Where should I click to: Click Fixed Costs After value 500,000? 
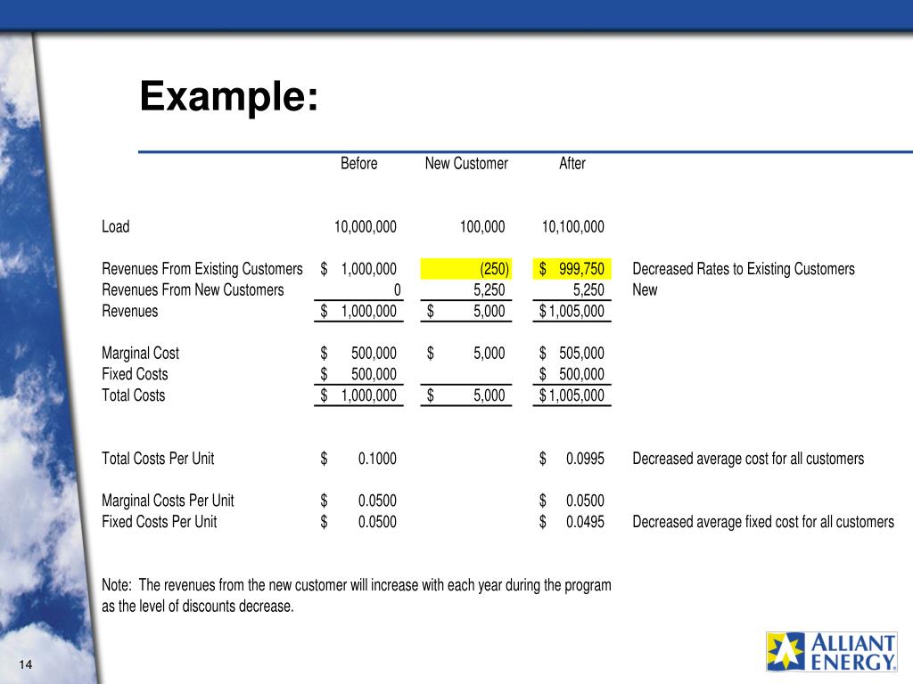[572, 374]
